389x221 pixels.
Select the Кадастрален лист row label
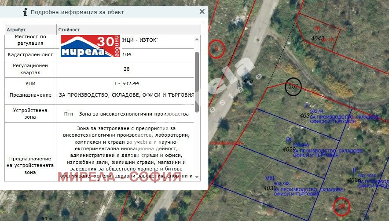click(x=30, y=54)
